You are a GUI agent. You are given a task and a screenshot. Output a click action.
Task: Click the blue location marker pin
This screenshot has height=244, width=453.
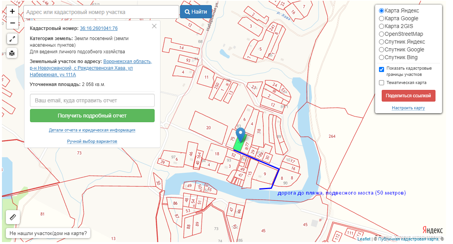(x=240, y=135)
